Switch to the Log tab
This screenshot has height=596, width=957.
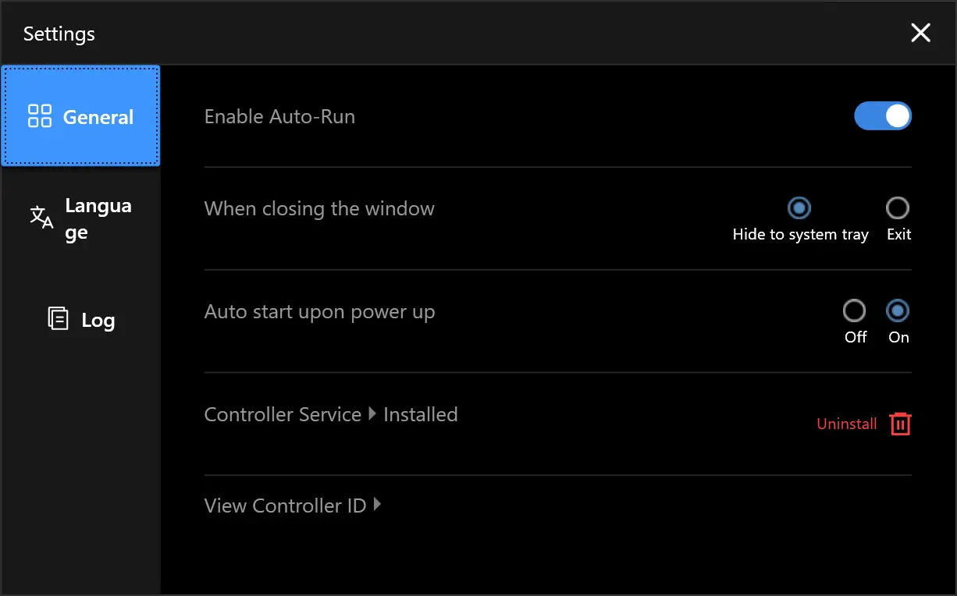tap(80, 319)
